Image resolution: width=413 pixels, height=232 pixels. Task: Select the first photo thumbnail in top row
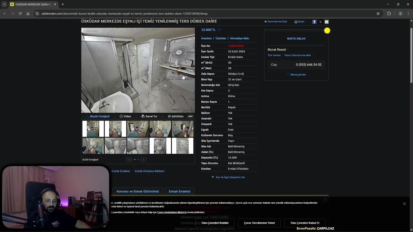click(93, 129)
